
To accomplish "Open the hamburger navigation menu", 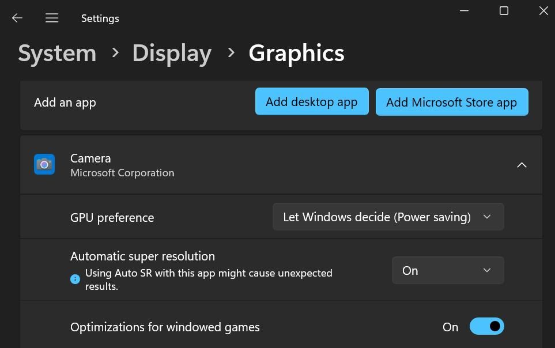I will 52,18.
